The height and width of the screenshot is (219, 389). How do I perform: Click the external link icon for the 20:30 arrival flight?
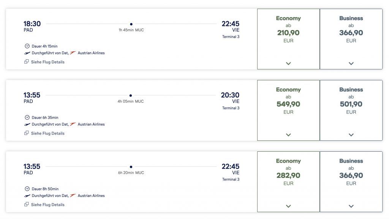27,133
